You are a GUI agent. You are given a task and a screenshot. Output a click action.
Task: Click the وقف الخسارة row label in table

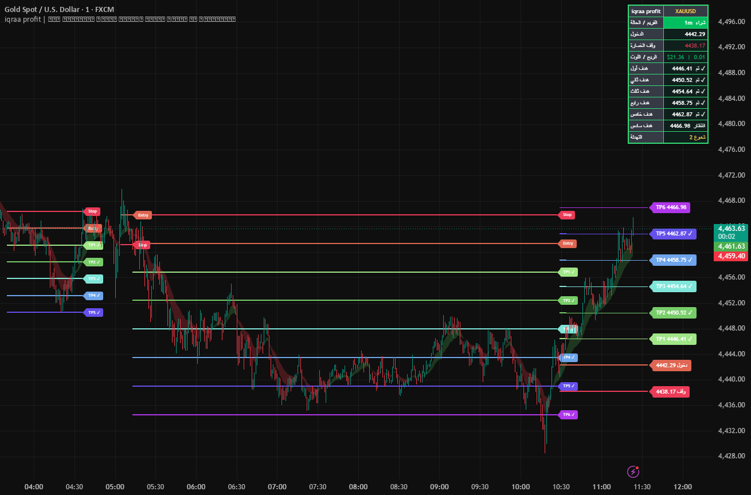[x=646, y=45]
